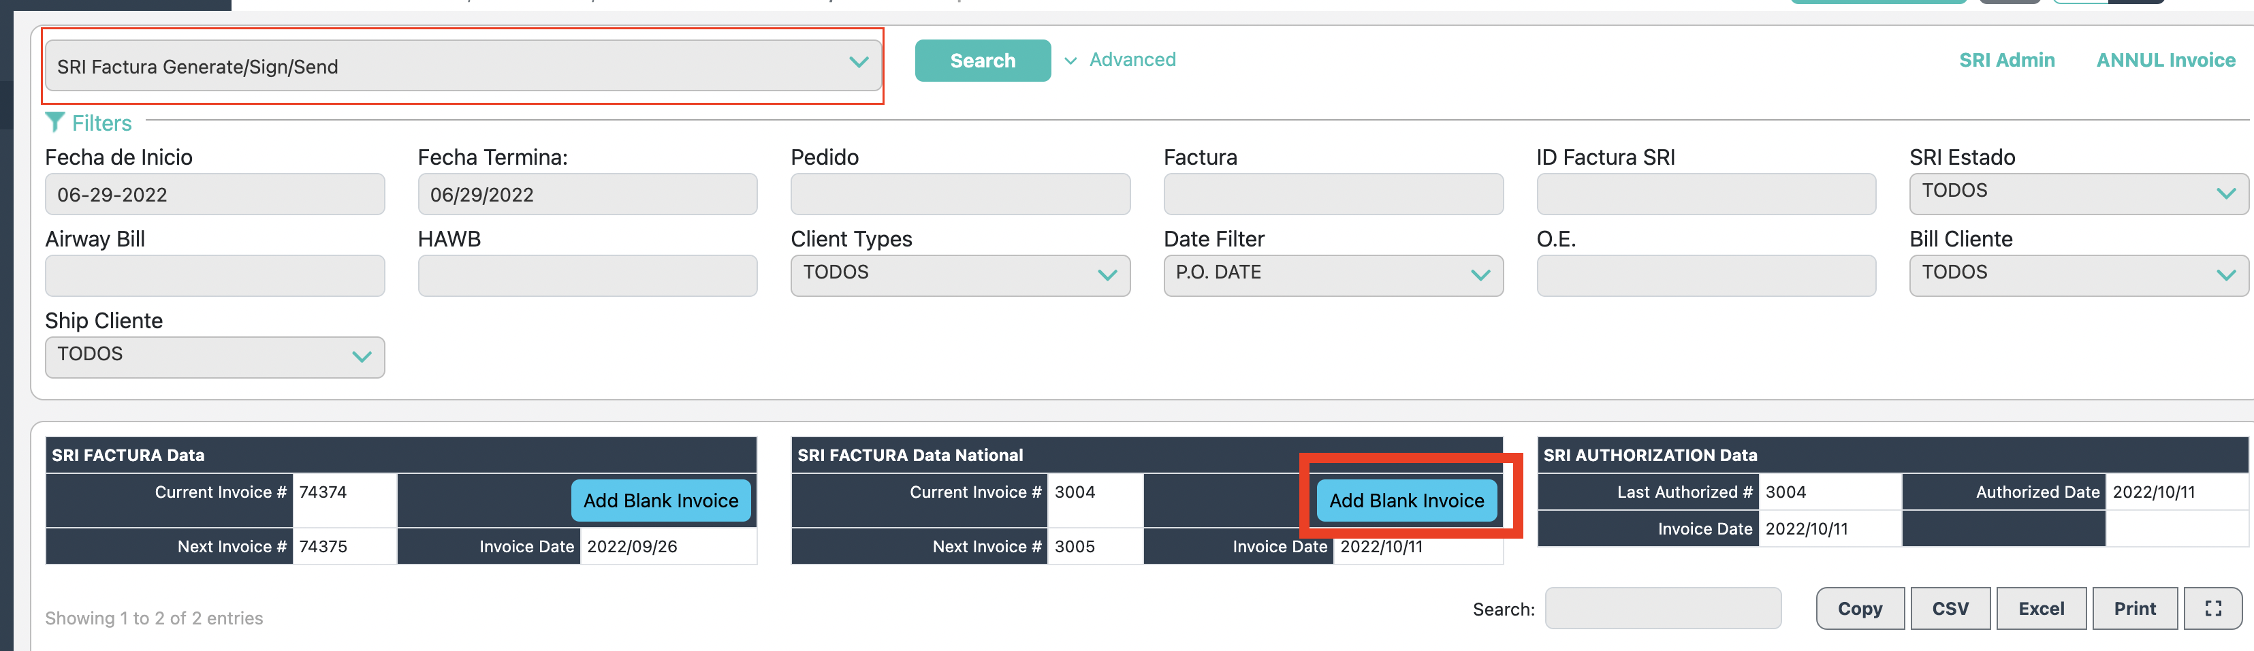Expand the Advanced search options
This screenshot has height=651, width=2254.
click(1121, 59)
